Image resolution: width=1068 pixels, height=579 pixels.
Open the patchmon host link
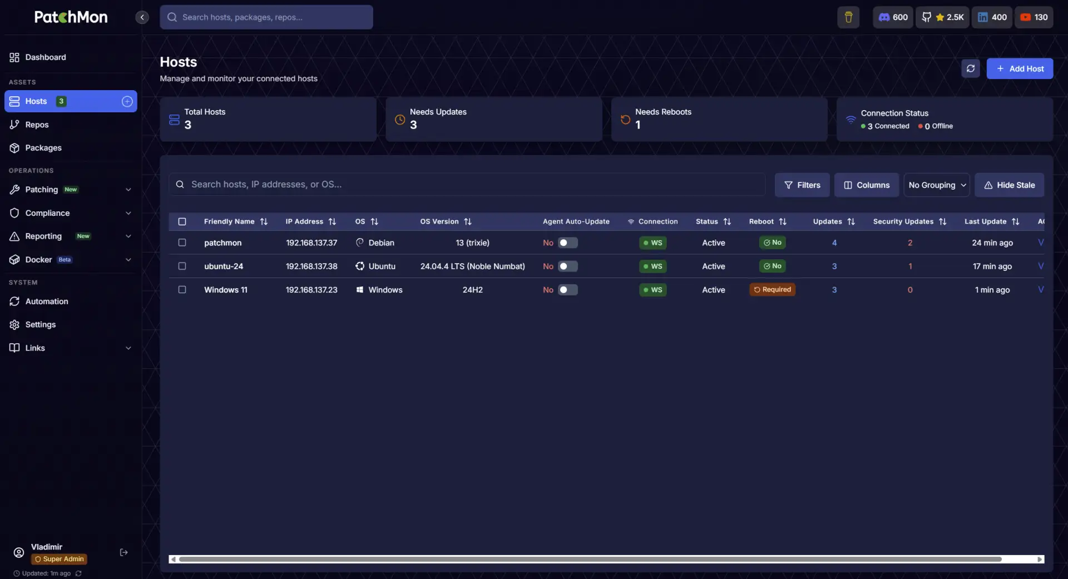[222, 243]
